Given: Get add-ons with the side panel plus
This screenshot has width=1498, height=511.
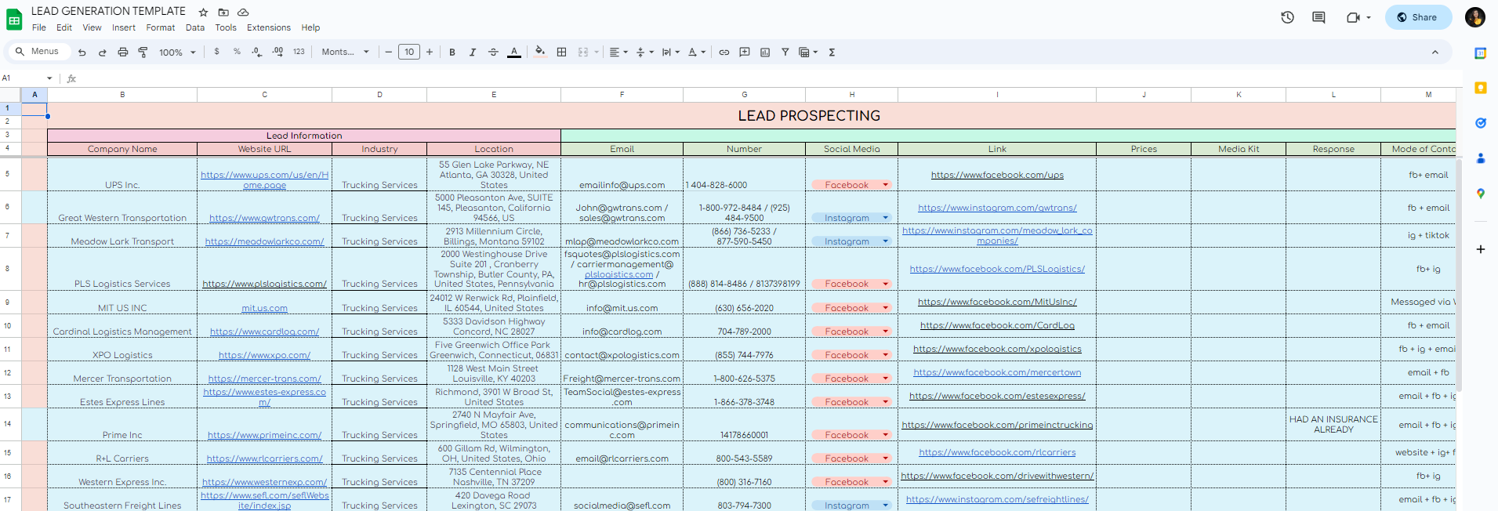Looking at the screenshot, I should (x=1481, y=249).
